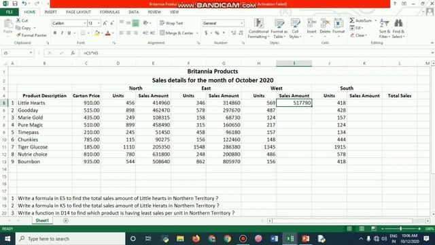Open Conditional Formatting
435x245 pixels.
click(258, 29)
